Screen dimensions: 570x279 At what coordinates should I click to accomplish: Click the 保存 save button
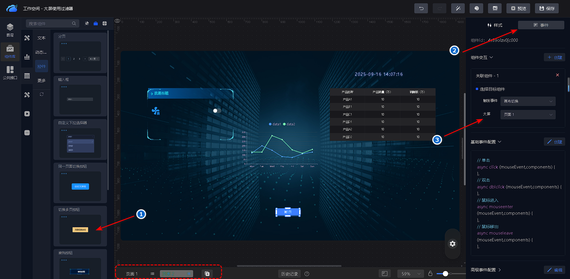(x=547, y=8)
